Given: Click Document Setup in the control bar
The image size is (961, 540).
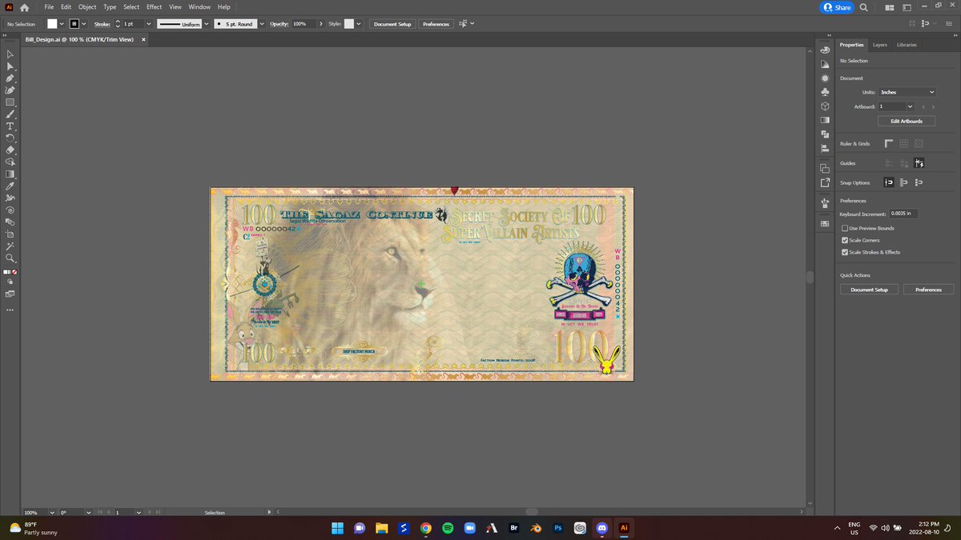Looking at the screenshot, I should click(392, 24).
